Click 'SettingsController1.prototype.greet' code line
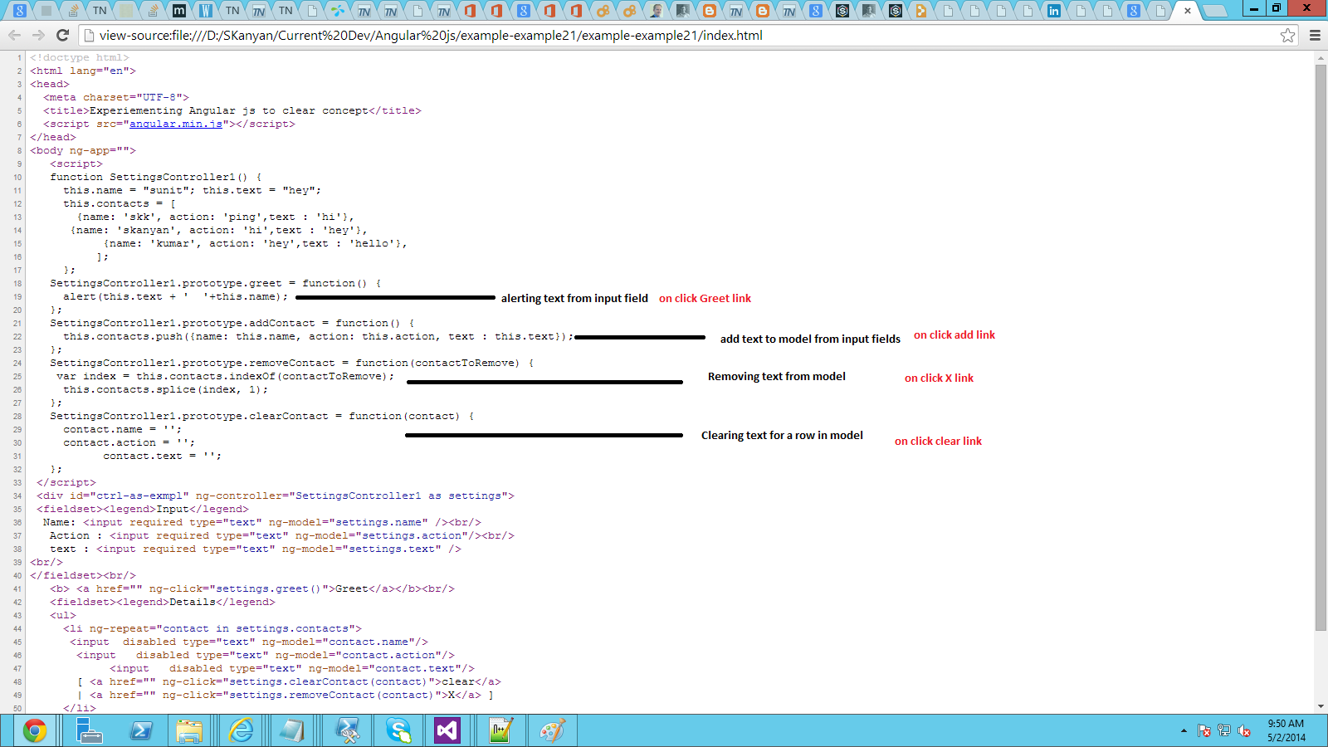The width and height of the screenshot is (1328, 747). [216, 283]
